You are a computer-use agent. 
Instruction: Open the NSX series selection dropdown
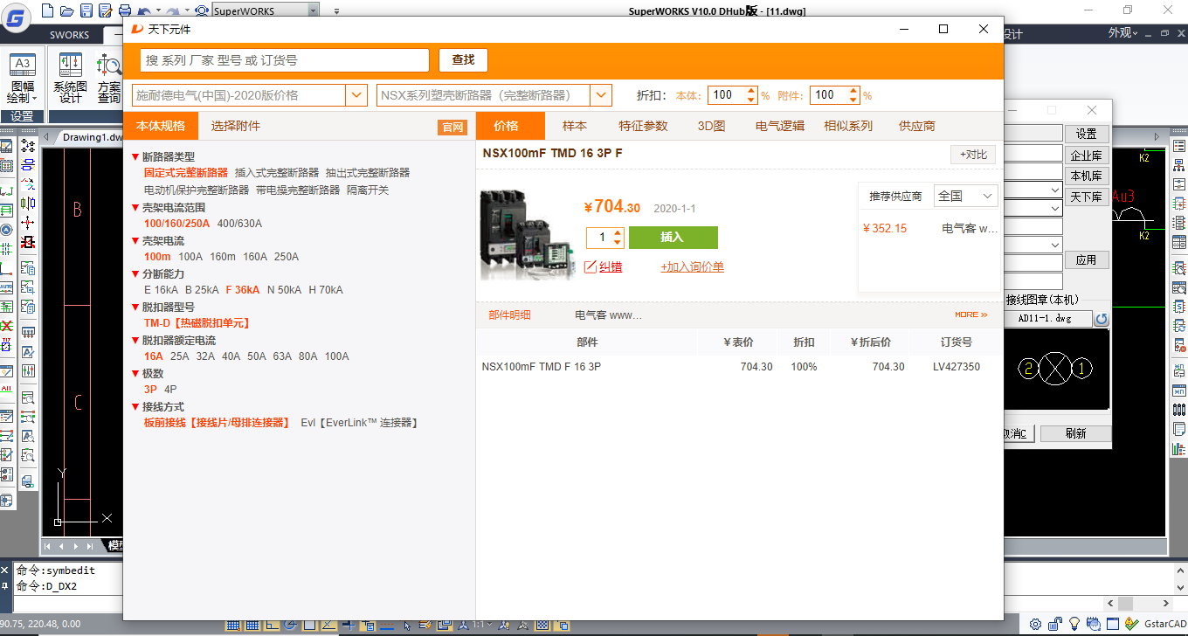tap(601, 95)
